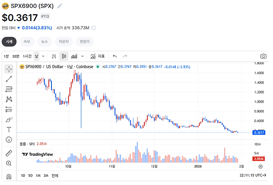Toggle candlestick chart style
This screenshot has height=185, width=273.
[64, 56]
